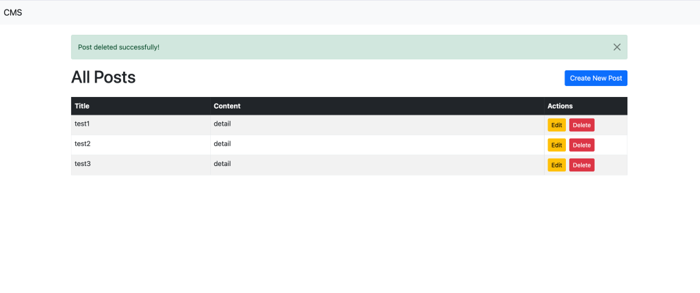Click the Create New Post button
The image size is (700, 293).
click(x=595, y=78)
